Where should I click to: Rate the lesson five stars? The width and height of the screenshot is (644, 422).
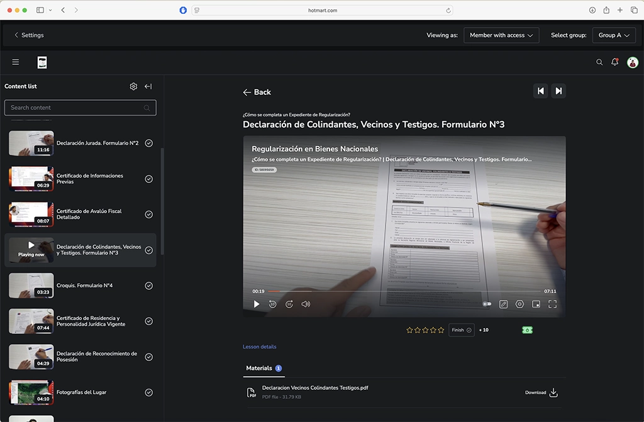coord(441,330)
